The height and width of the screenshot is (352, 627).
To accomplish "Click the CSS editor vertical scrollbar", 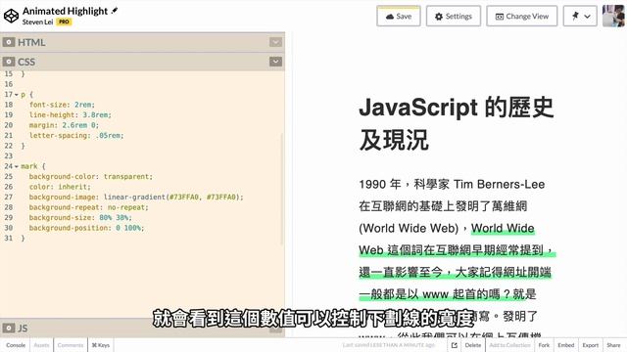I will click(282, 188).
